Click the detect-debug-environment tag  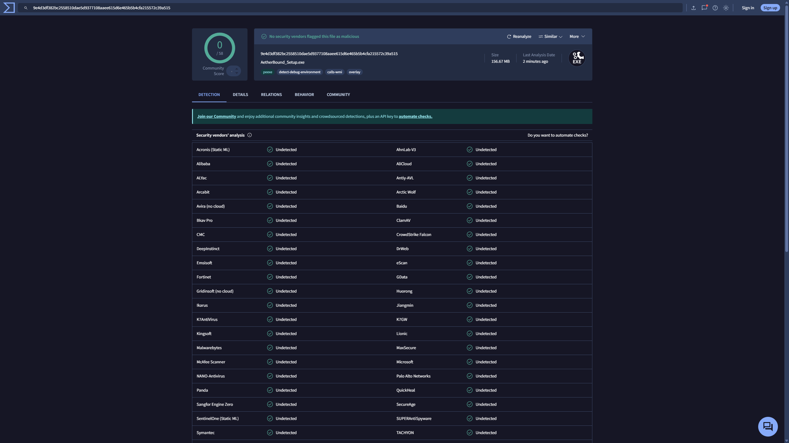[299, 72]
